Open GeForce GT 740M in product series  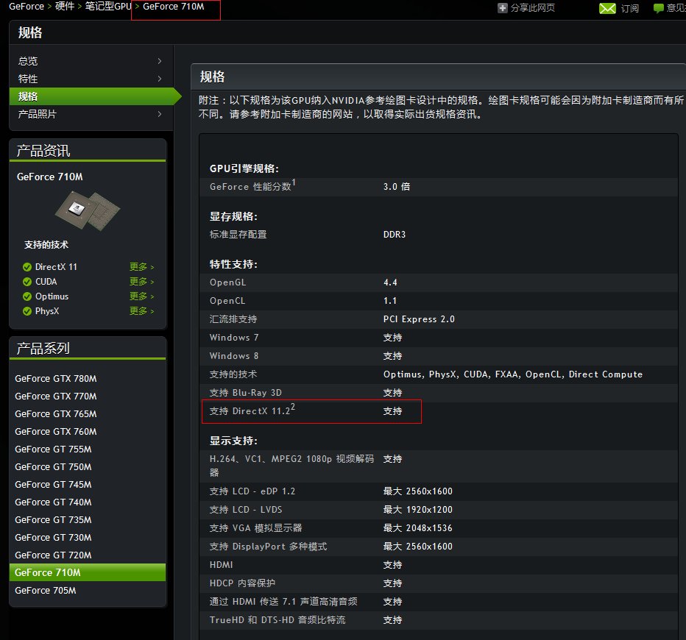[53, 502]
